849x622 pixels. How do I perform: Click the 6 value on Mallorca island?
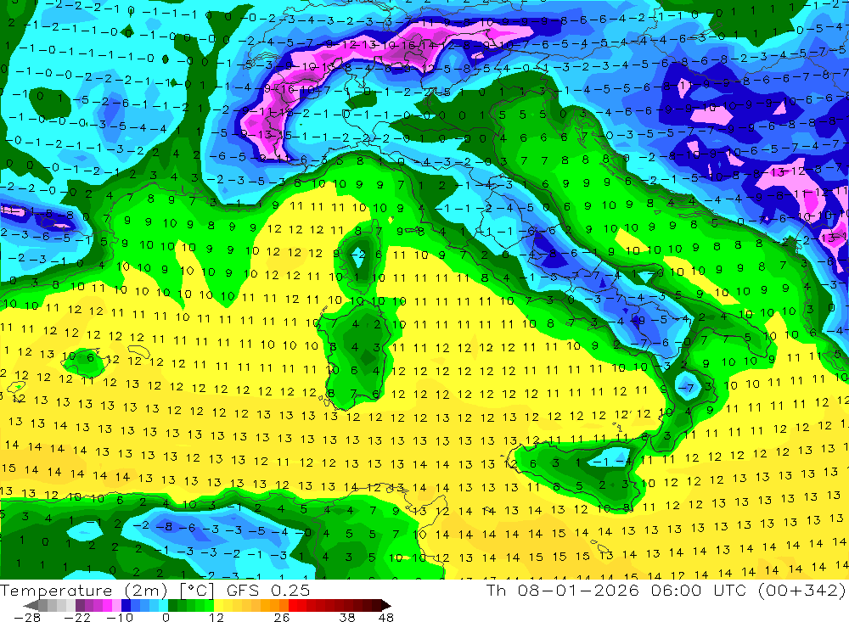91,358
